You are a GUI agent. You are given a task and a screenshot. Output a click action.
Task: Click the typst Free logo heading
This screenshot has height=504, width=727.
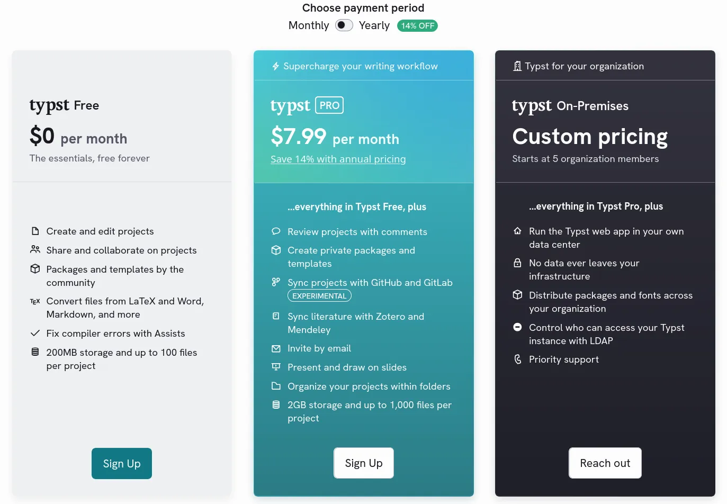click(x=64, y=105)
